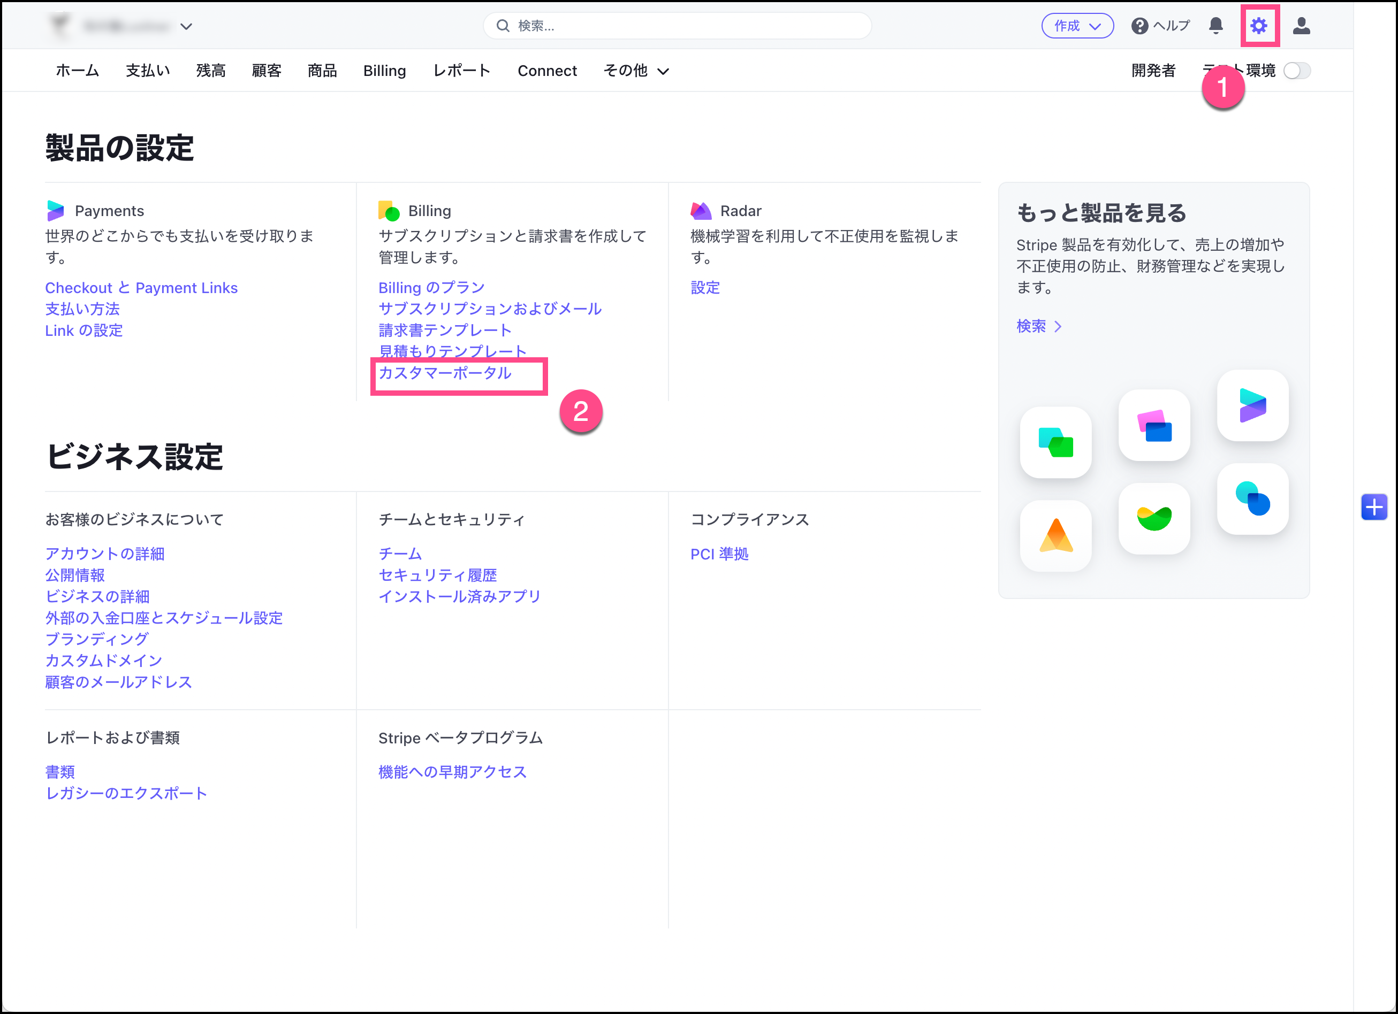The image size is (1398, 1014).
Task: Expand the 作成 dropdown button
Action: (x=1077, y=26)
